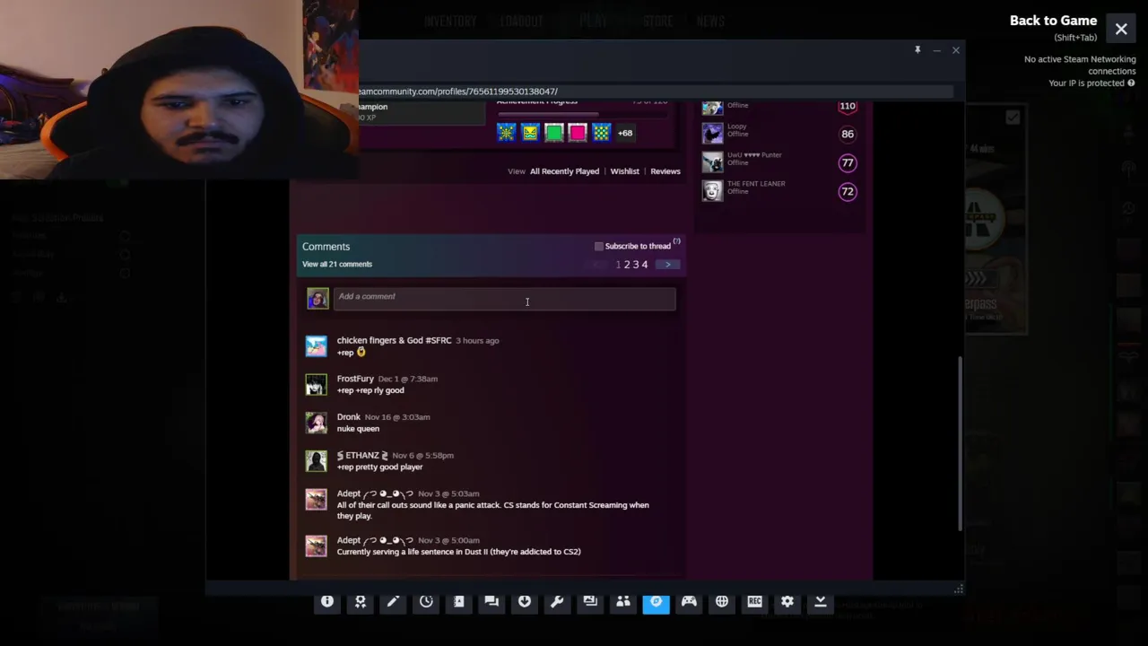The width and height of the screenshot is (1148, 646).
Task: Click the level 110 friend badge
Action: 848,106
